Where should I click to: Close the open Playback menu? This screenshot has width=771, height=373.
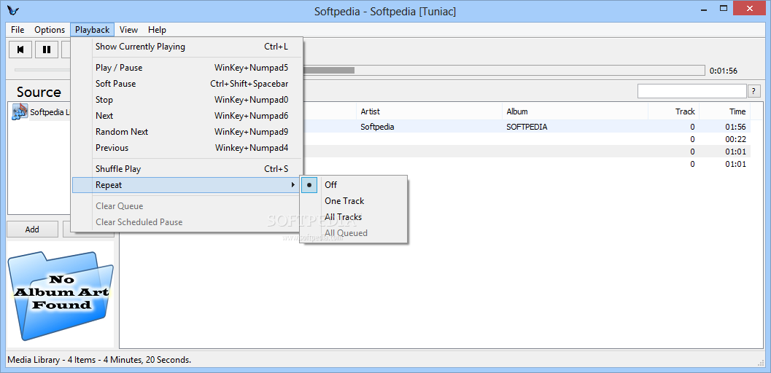pos(93,30)
